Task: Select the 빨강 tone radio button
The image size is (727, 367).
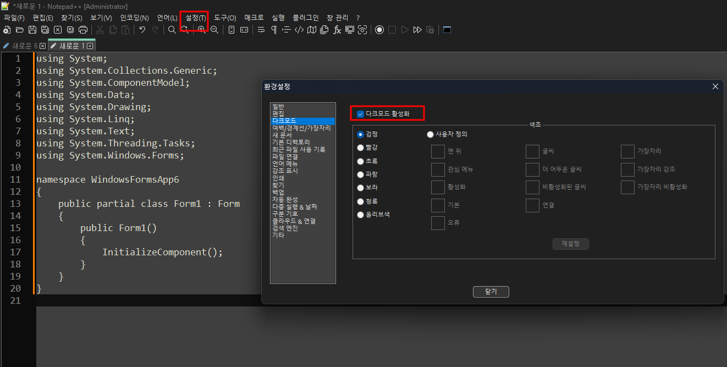Action: click(361, 147)
